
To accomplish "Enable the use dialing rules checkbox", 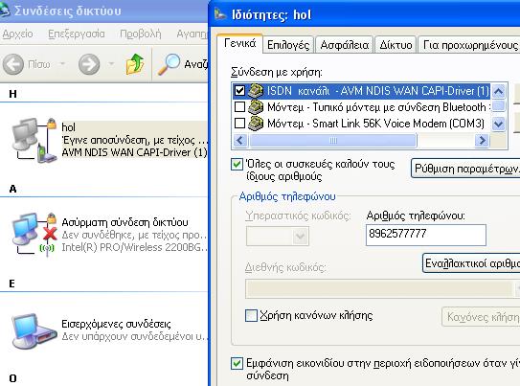I will [251, 315].
